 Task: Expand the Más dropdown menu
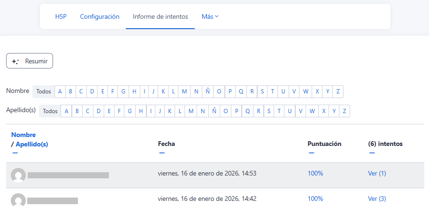tap(210, 16)
